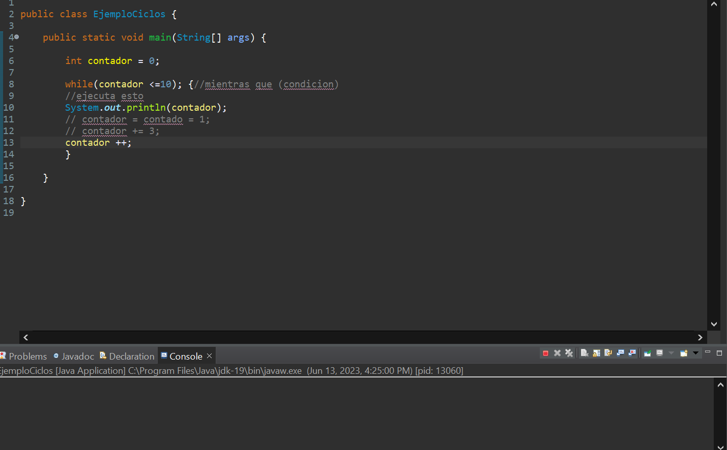Terminate the running program with red stop icon
Image resolution: width=727 pixels, height=450 pixels.
point(545,353)
